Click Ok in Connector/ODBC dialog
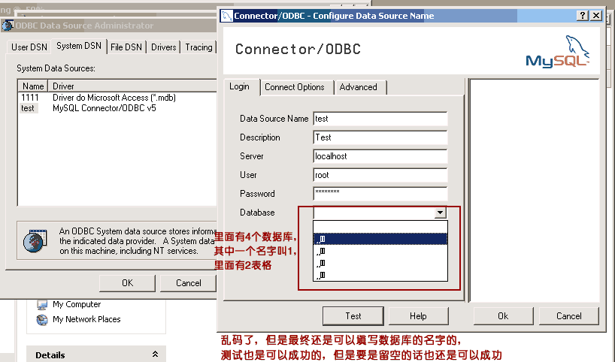 coord(503,316)
